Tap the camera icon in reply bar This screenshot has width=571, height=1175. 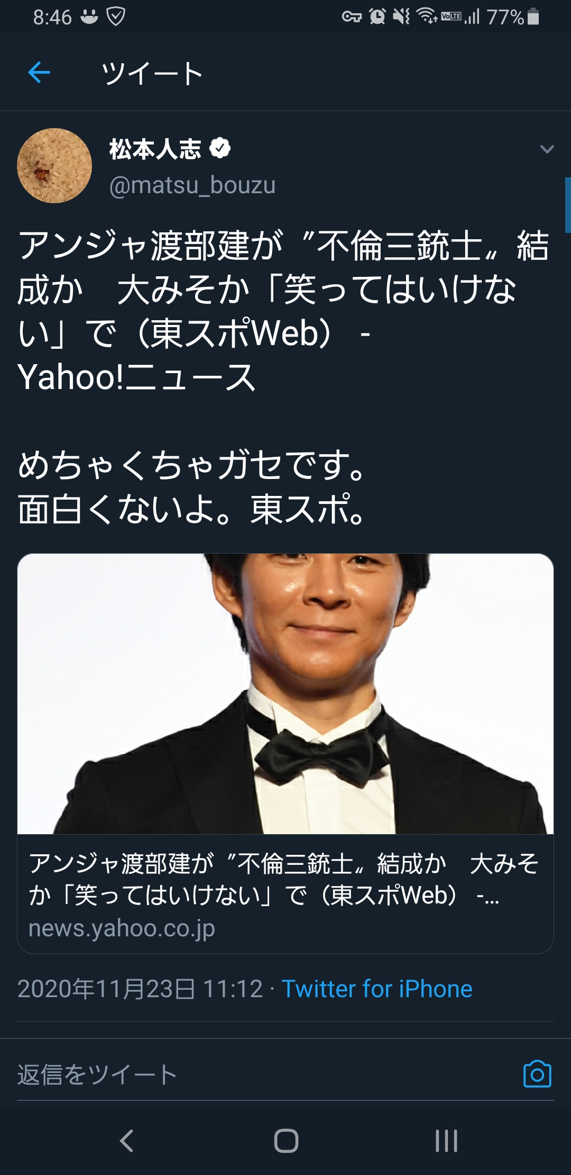click(x=537, y=1074)
